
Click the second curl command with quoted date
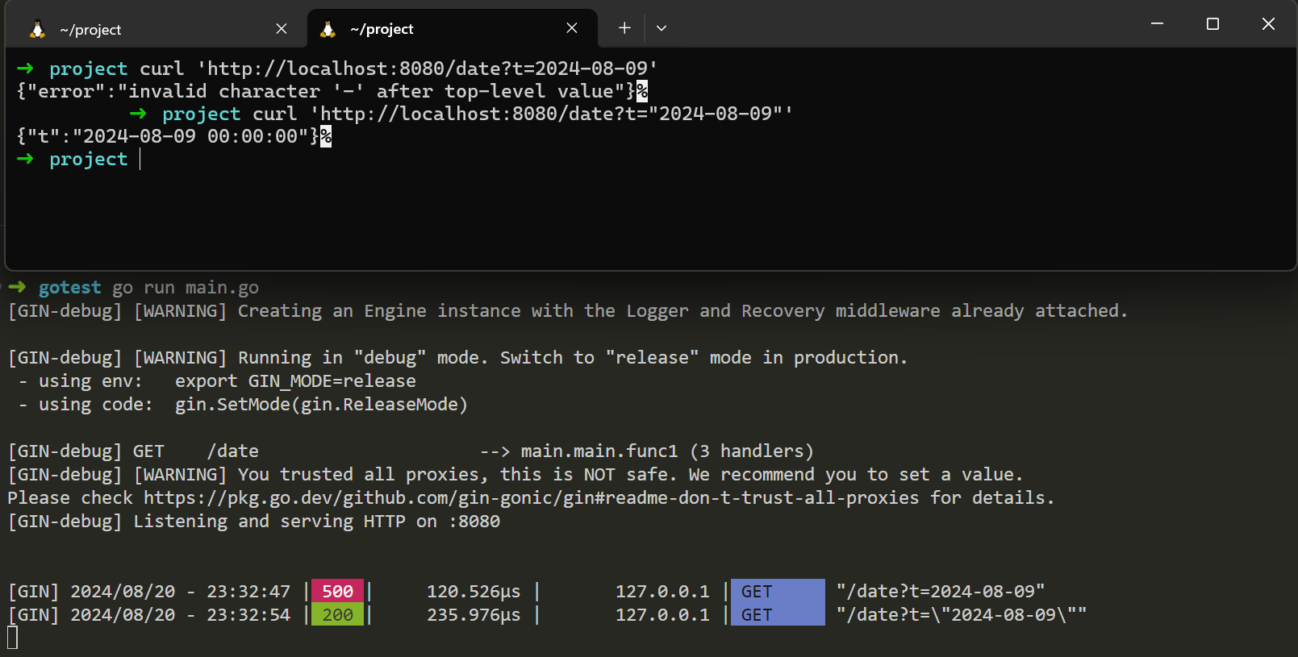coord(523,114)
